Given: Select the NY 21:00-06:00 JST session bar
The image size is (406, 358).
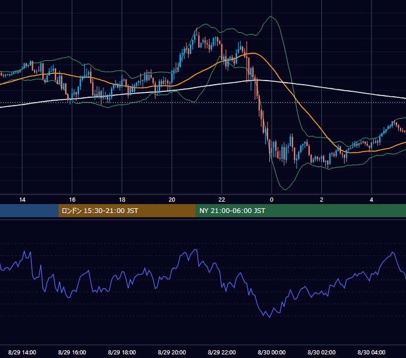Looking at the screenshot, I should click(300, 211).
